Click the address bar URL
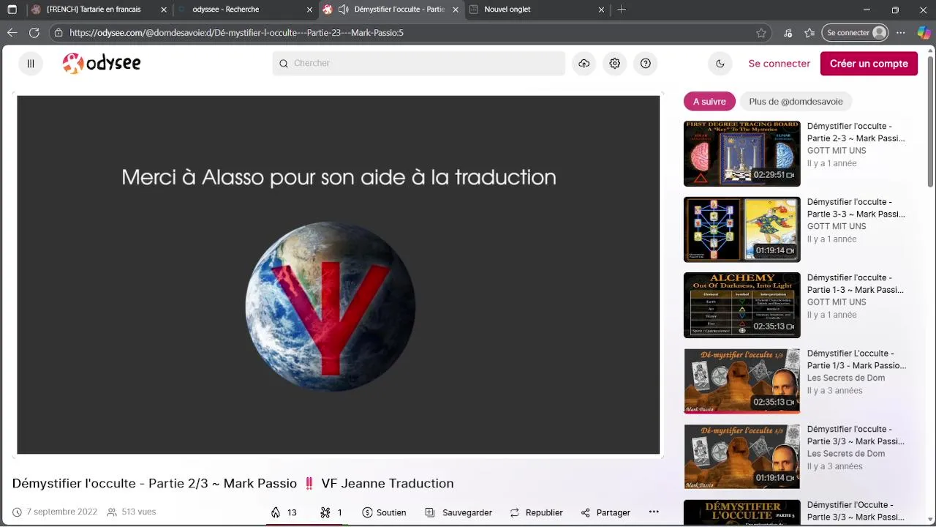936x527 pixels. 236,33
